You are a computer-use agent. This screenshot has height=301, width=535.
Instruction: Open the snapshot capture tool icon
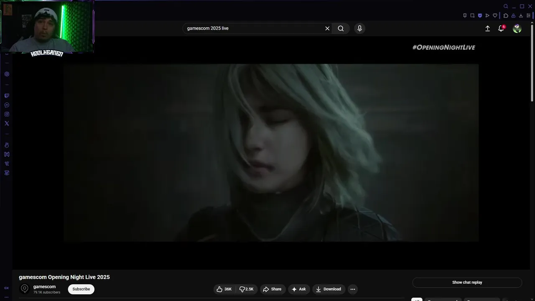point(472,15)
